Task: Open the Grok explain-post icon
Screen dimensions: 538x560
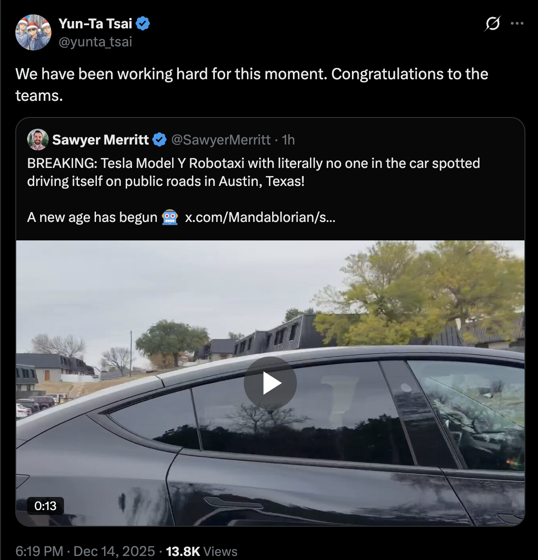Action: [x=492, y=23]
